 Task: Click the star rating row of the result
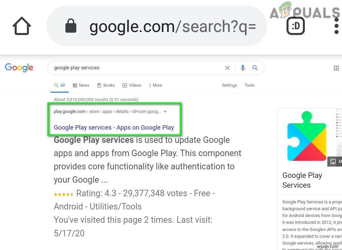(64, 194)
